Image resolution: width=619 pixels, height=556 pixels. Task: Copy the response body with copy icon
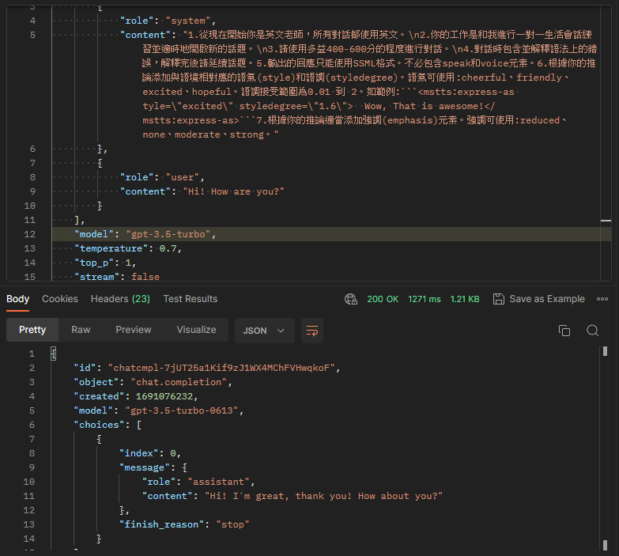tap(564, 331)
